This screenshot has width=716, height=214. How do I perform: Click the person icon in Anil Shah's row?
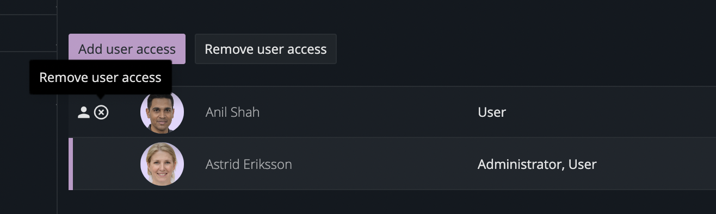(x=84, y=112)
